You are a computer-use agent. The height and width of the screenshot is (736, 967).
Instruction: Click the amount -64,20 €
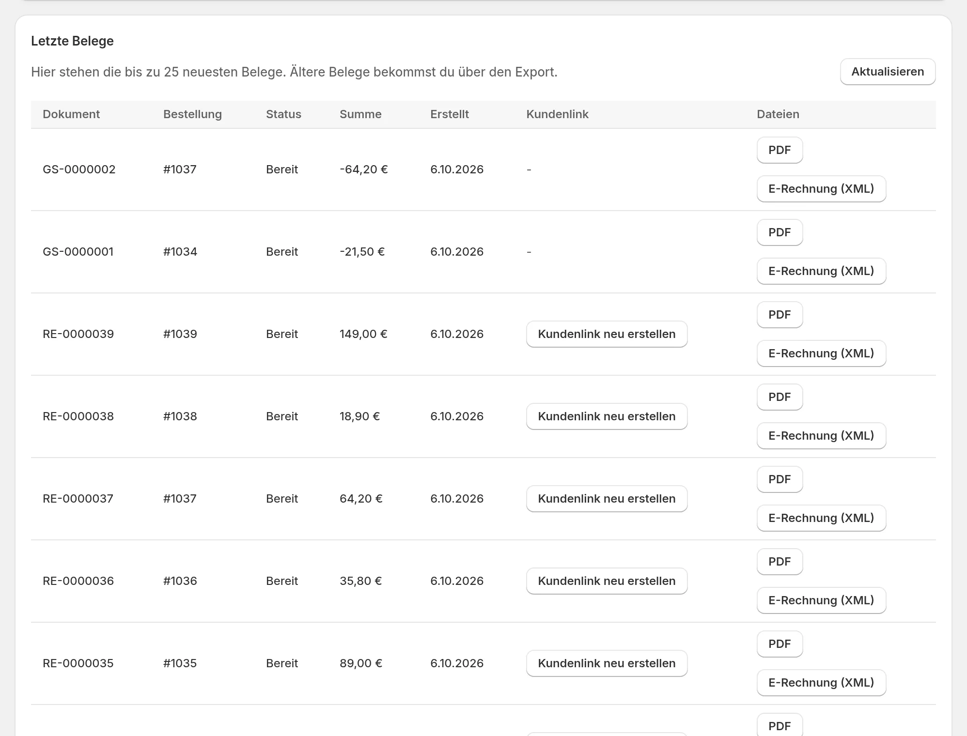pos(364,169)
